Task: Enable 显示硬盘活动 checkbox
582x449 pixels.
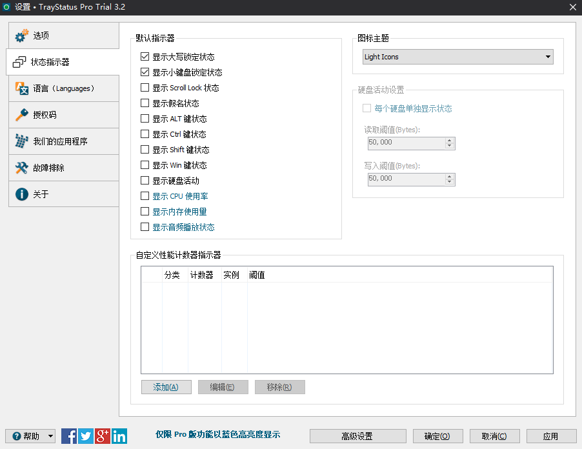Action: pos(145,181)
